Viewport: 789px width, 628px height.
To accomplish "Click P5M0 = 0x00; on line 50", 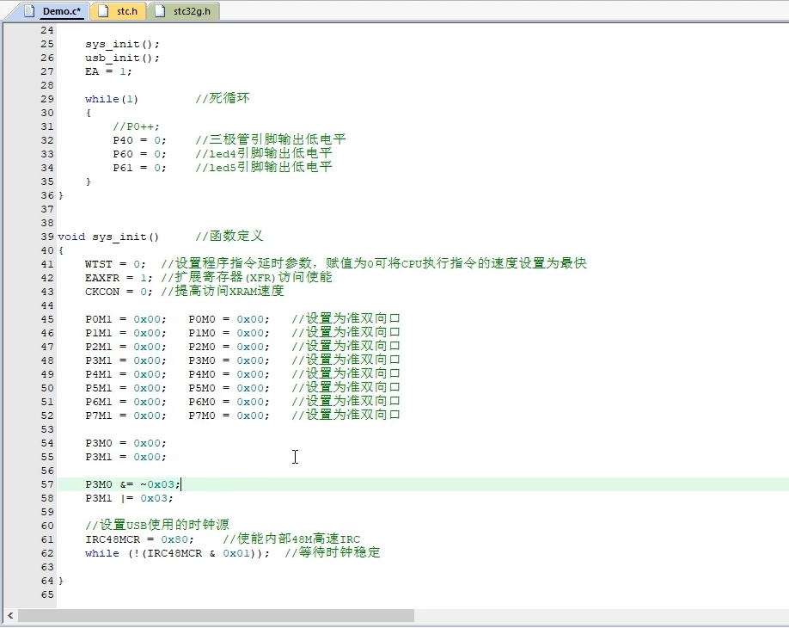I will (229, 388).
